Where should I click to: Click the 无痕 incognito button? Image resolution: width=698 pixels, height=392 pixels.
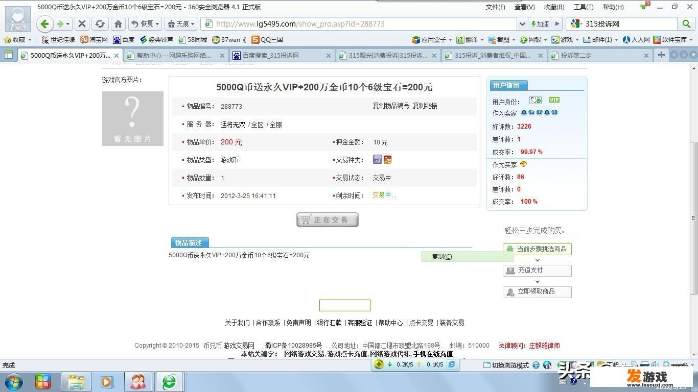[178, 24]
